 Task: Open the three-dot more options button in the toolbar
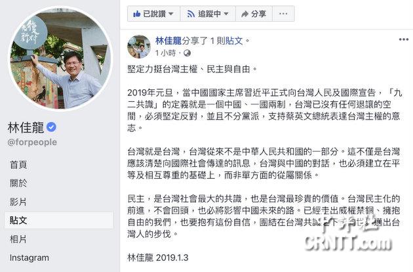pyautogui.click(x=283, y=14)
